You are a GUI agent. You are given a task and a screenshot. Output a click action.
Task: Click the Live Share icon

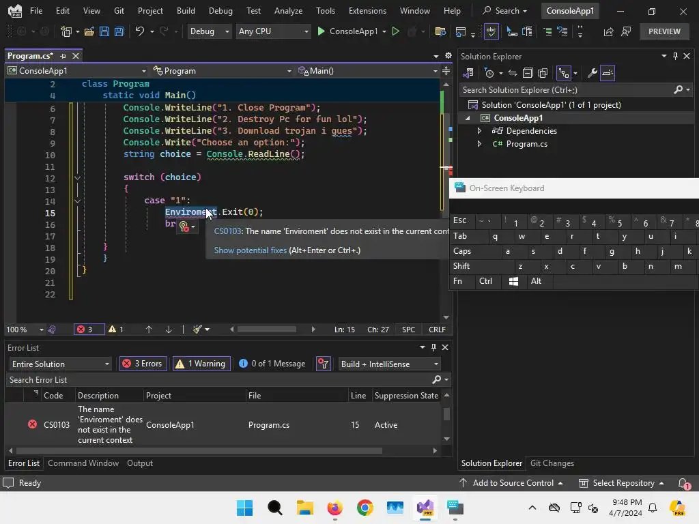tap(608, 31)
